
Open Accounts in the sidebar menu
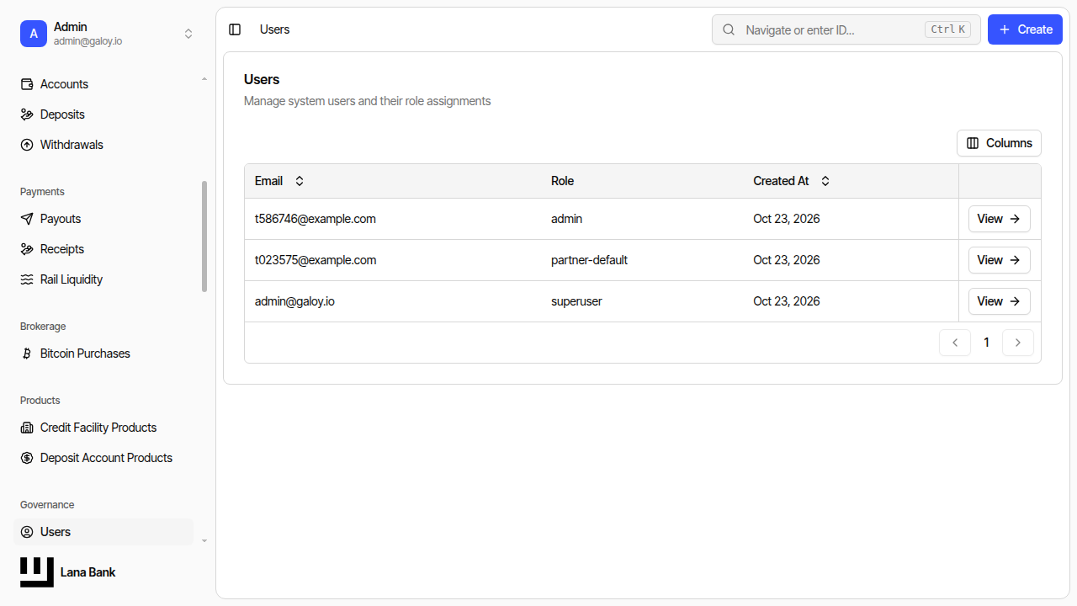pyautogui.click(x=103, y=84)
